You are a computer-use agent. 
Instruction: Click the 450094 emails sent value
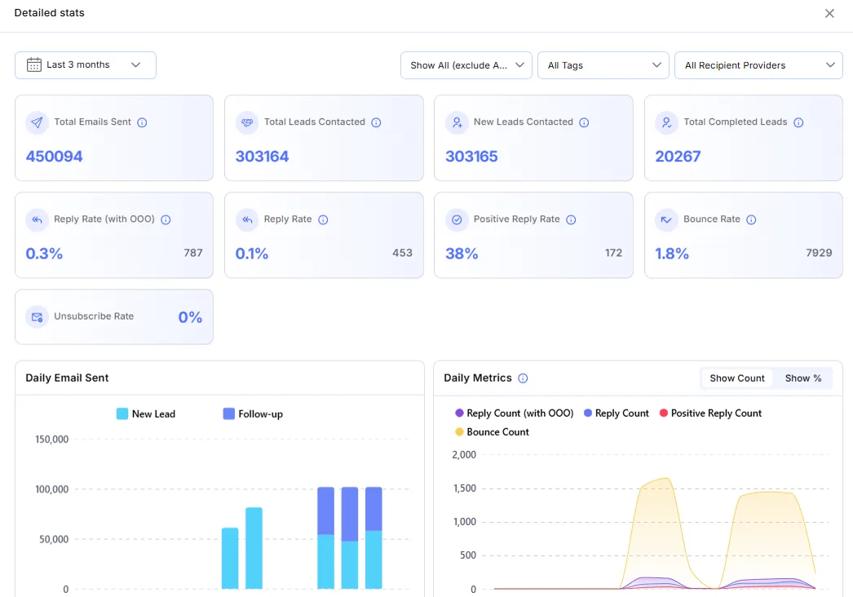click(x=55, y=157)
